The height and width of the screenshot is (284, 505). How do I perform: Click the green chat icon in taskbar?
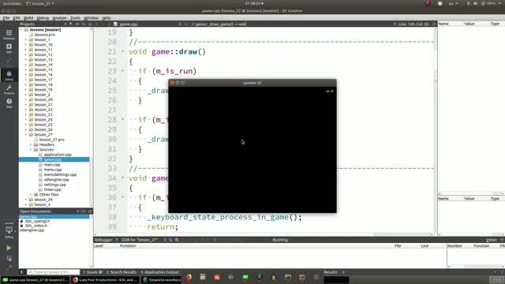coord(245,277)
